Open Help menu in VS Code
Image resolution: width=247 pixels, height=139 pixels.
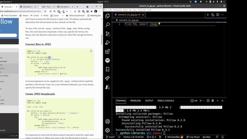149,10
